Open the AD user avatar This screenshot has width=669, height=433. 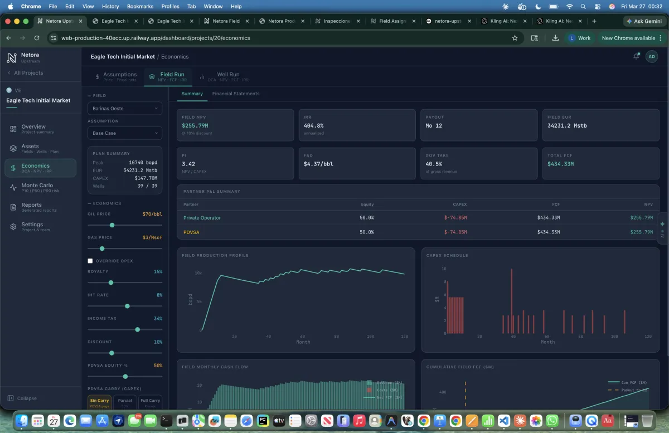point(652,56)
